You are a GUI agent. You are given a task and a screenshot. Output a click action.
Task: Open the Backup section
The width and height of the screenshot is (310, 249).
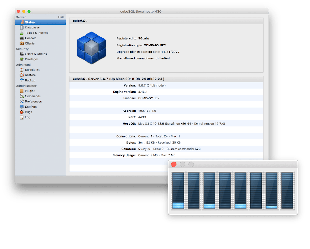pos(40,80)
